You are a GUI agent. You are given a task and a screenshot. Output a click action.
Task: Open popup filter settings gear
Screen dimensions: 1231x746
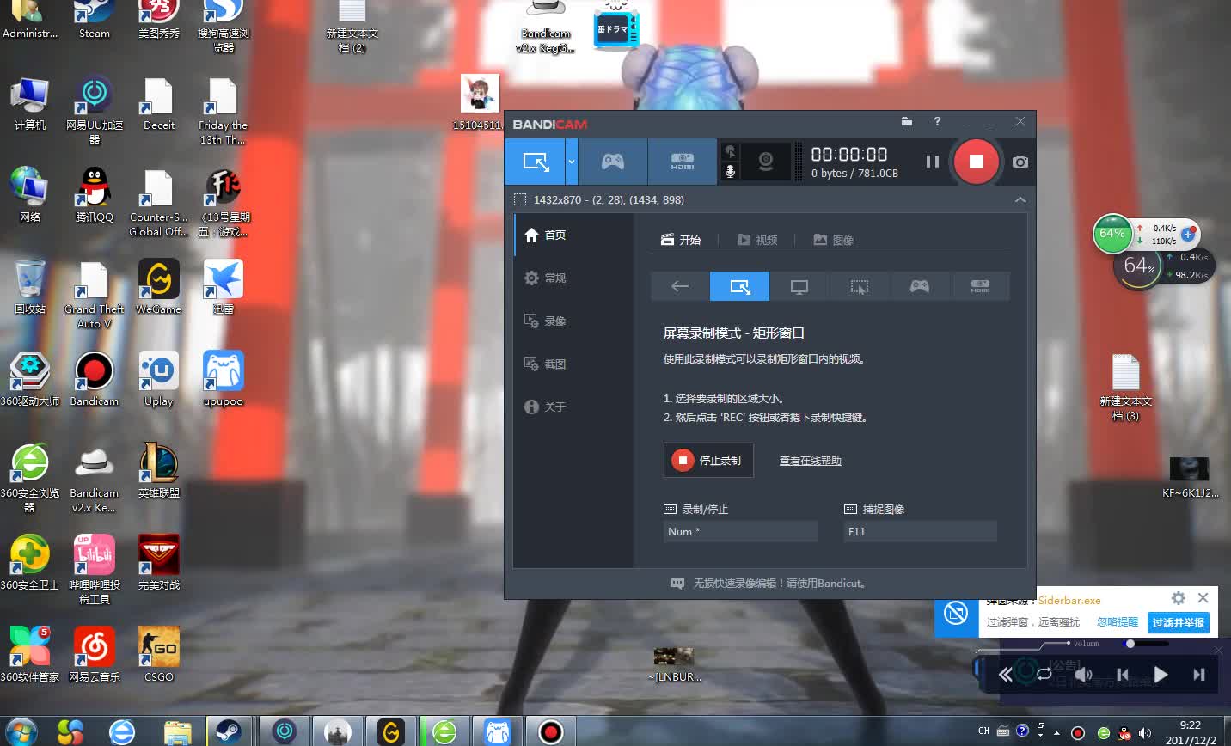coord(1179,597)
